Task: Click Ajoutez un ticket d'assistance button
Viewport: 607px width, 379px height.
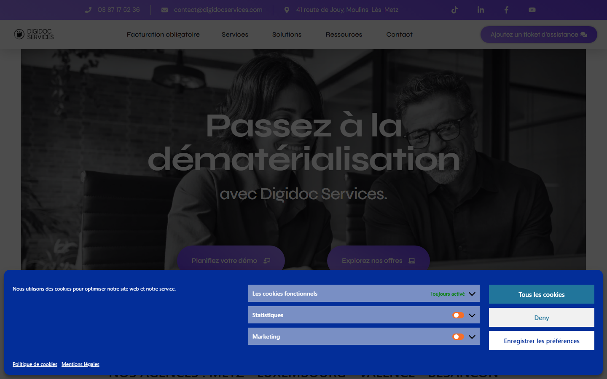Action: (539, 35)
